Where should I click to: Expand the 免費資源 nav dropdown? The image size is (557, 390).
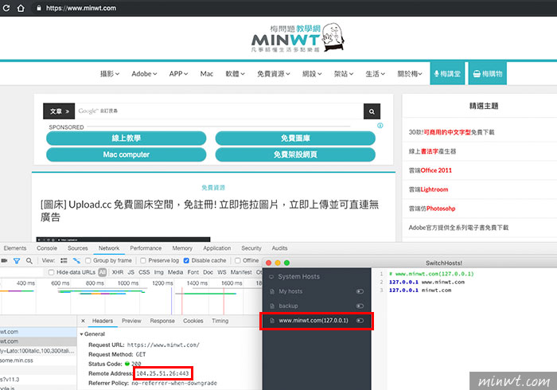click(274, 74)
